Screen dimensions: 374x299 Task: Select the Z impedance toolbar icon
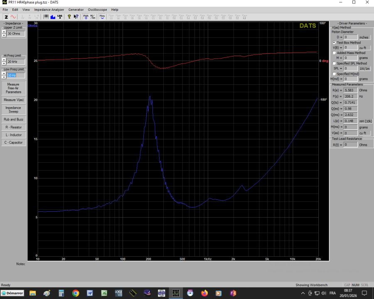pos(6,17)
